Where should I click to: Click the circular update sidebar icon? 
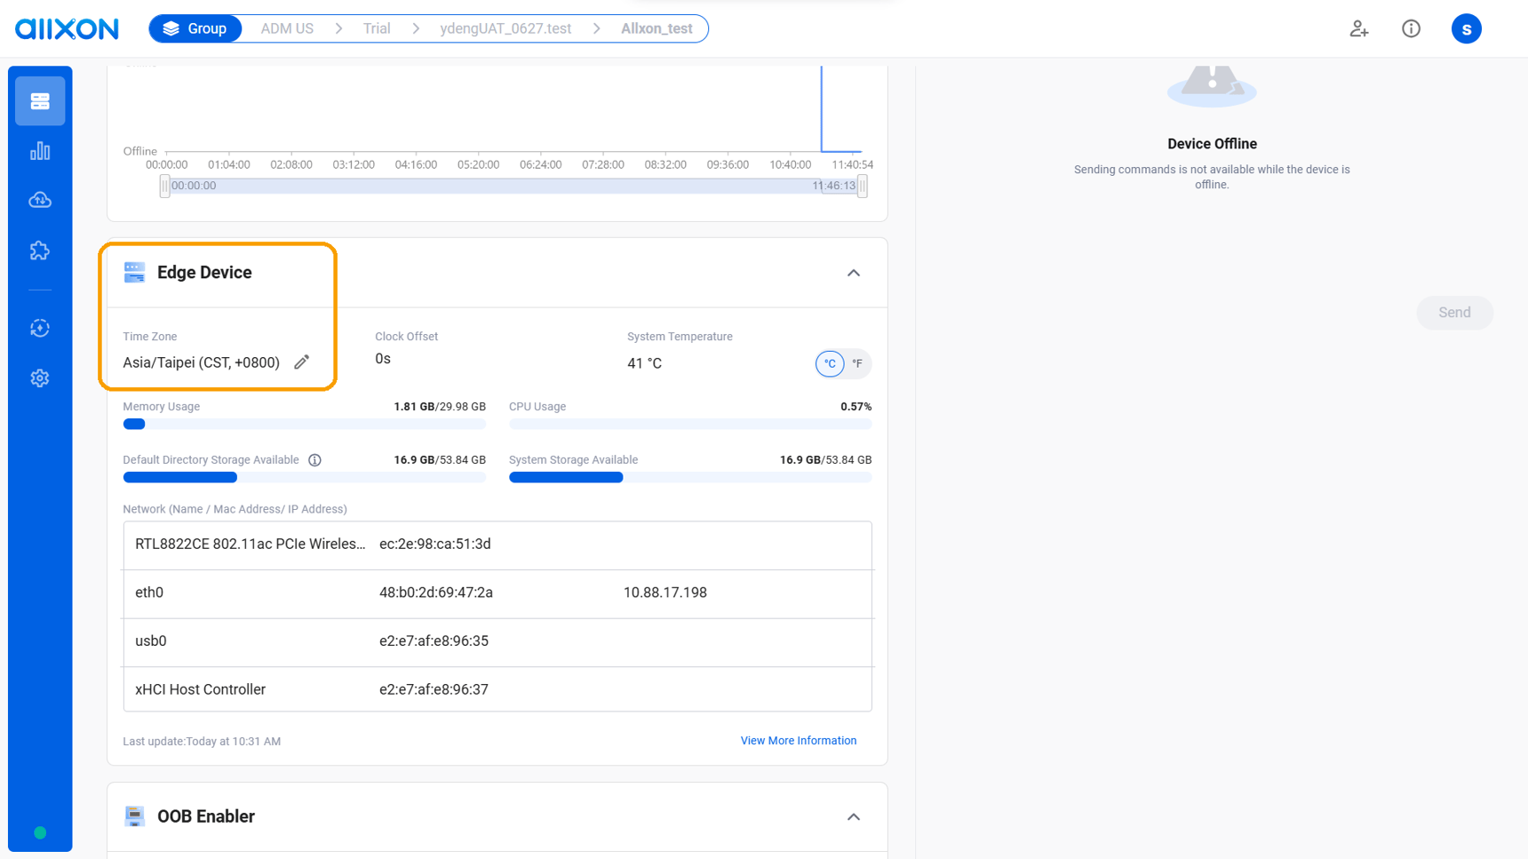click(x=40, y=329)
